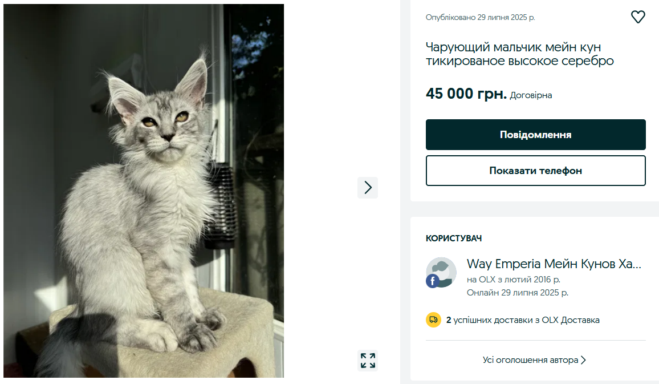Toggle the heart favorite icon
Screen dimensions: 659x384
pyautogui.click(x=638, y=17)
